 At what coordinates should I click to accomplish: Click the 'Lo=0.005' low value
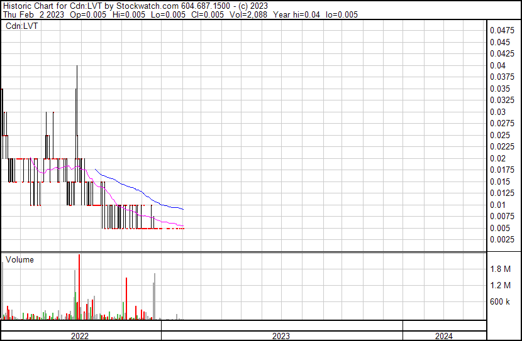[x=168, y=14]
